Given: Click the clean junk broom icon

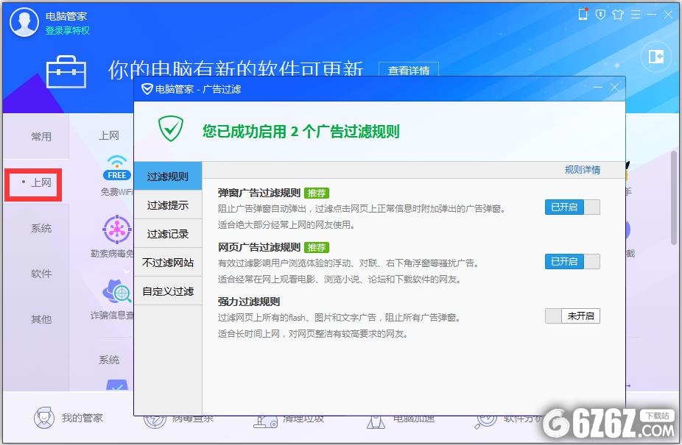Looking at the screenshot, I should 265,421.
